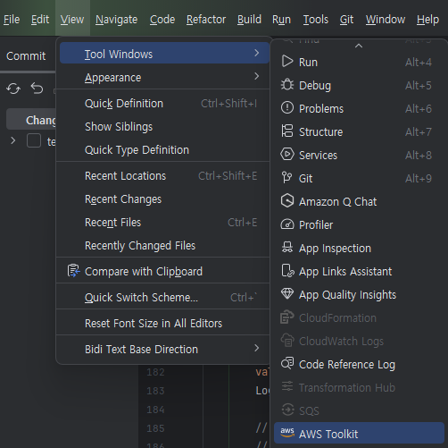Click the Services hexagon icon
Screen dimensions: 448x448
click(x=287, y=155)
